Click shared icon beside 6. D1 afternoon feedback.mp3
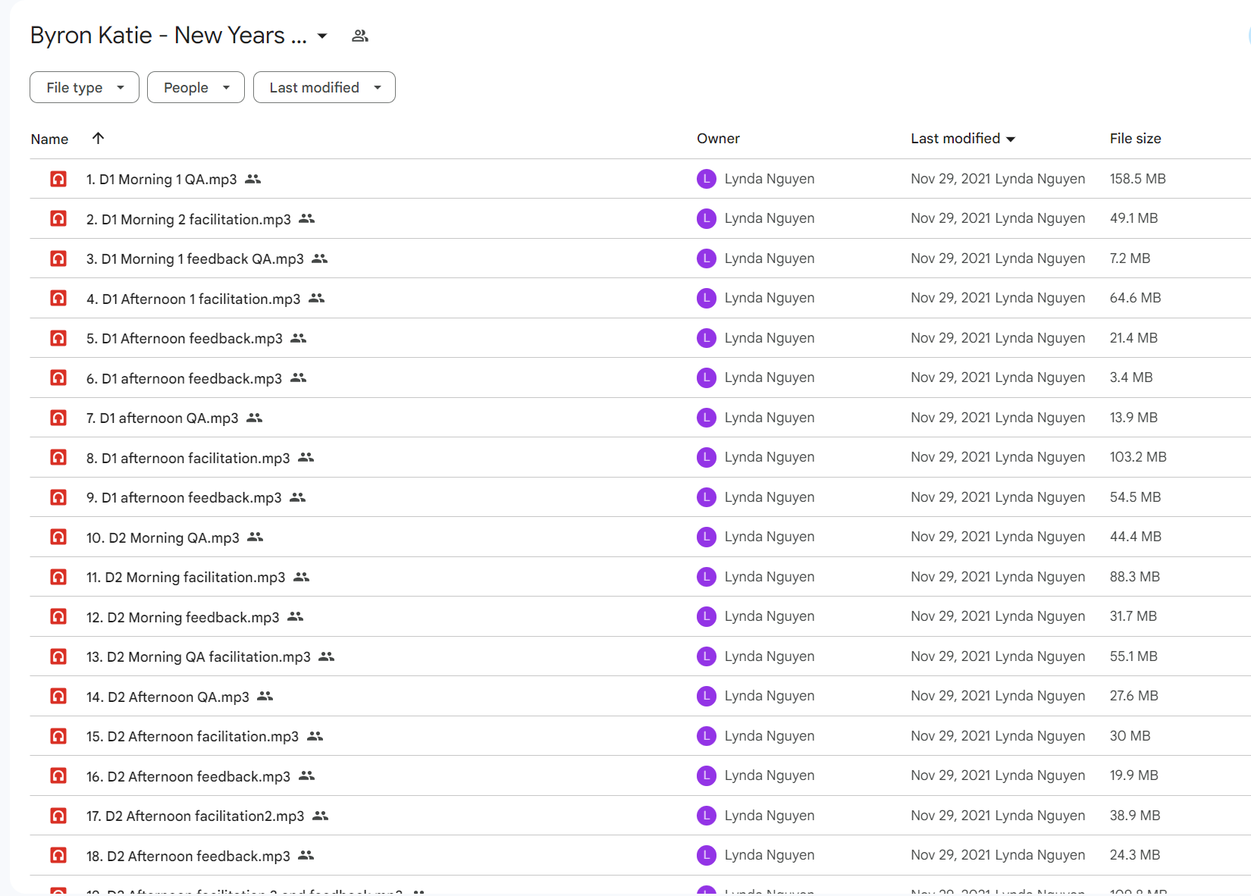Screen dimensions: 1251x896 [x=299, y=378]
